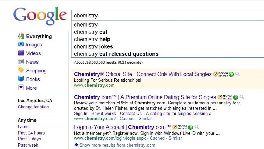Open the 'How it works' sitelink
The image size is (264, 149).
pos(103,114)
